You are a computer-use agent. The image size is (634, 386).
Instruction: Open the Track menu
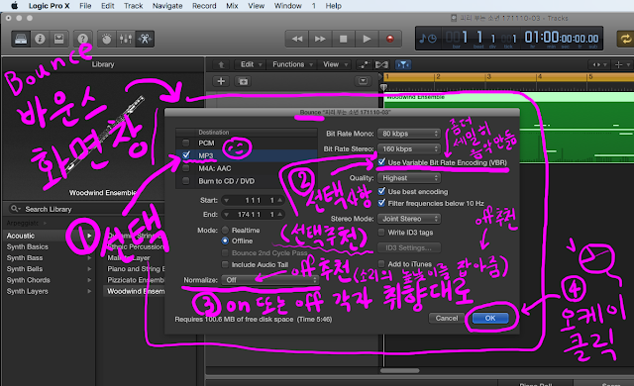click(x=134, y=6)
